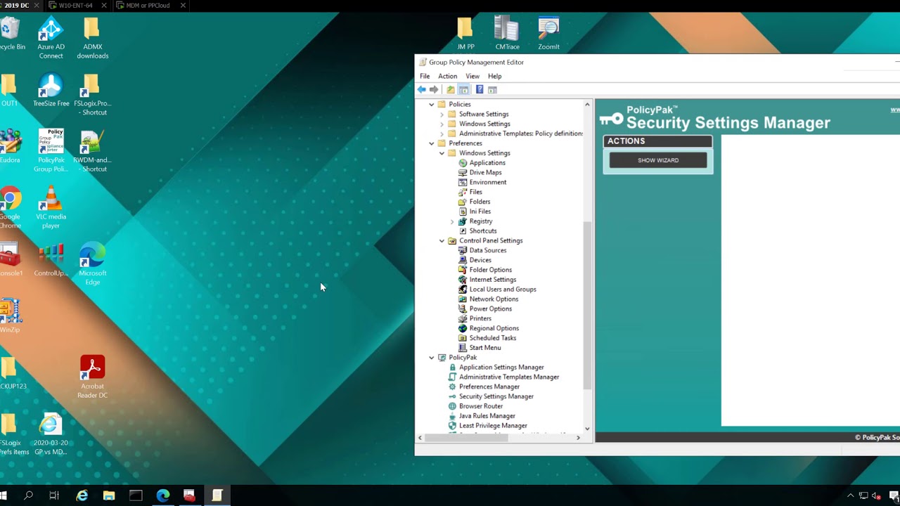Open the Help menu
Image resolution: width=900 pixels, height=506 pixels.
495,77
